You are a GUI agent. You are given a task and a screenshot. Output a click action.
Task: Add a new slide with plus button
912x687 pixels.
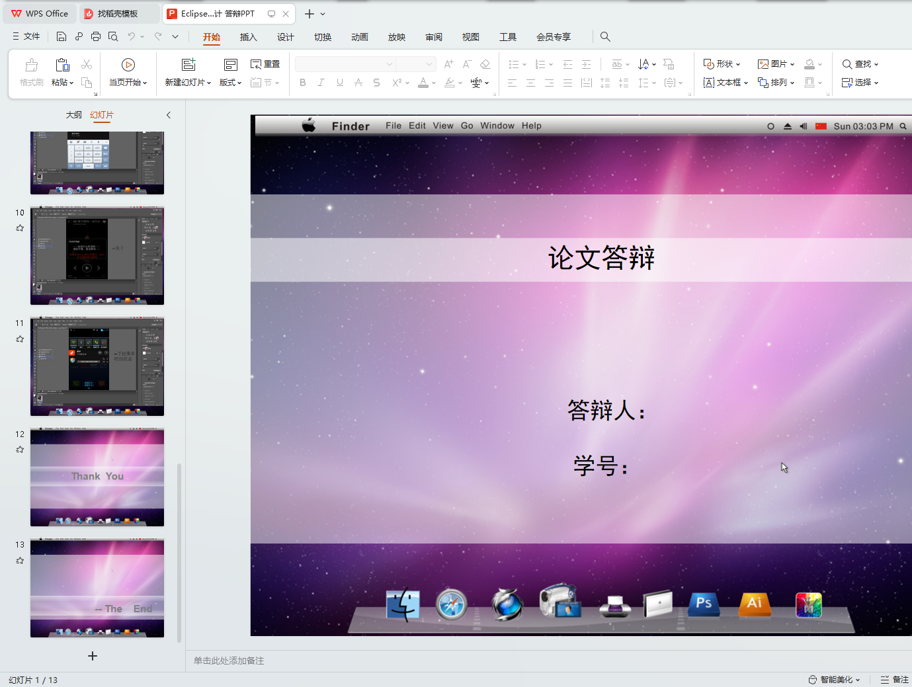click(93, 656)
